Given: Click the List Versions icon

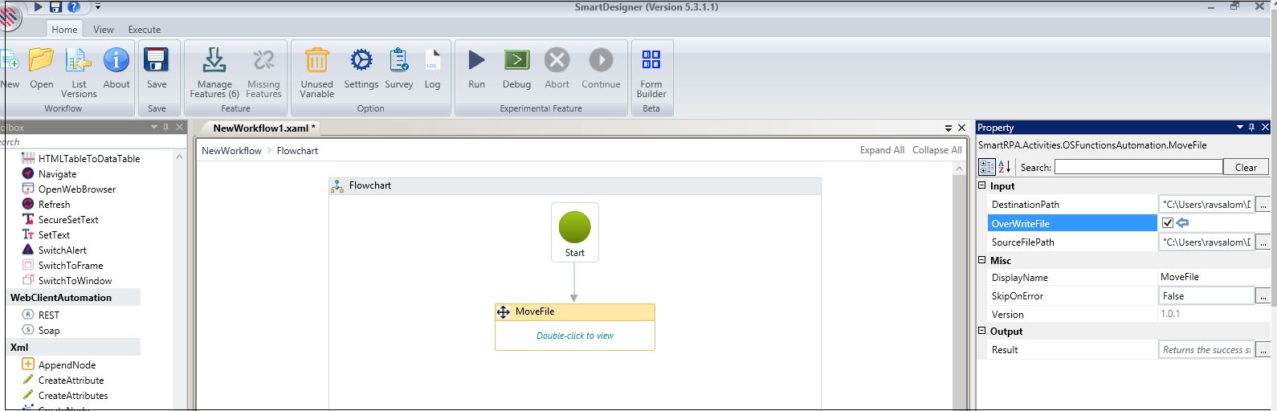Looking at the screenshot, I should tap(79, 61).
